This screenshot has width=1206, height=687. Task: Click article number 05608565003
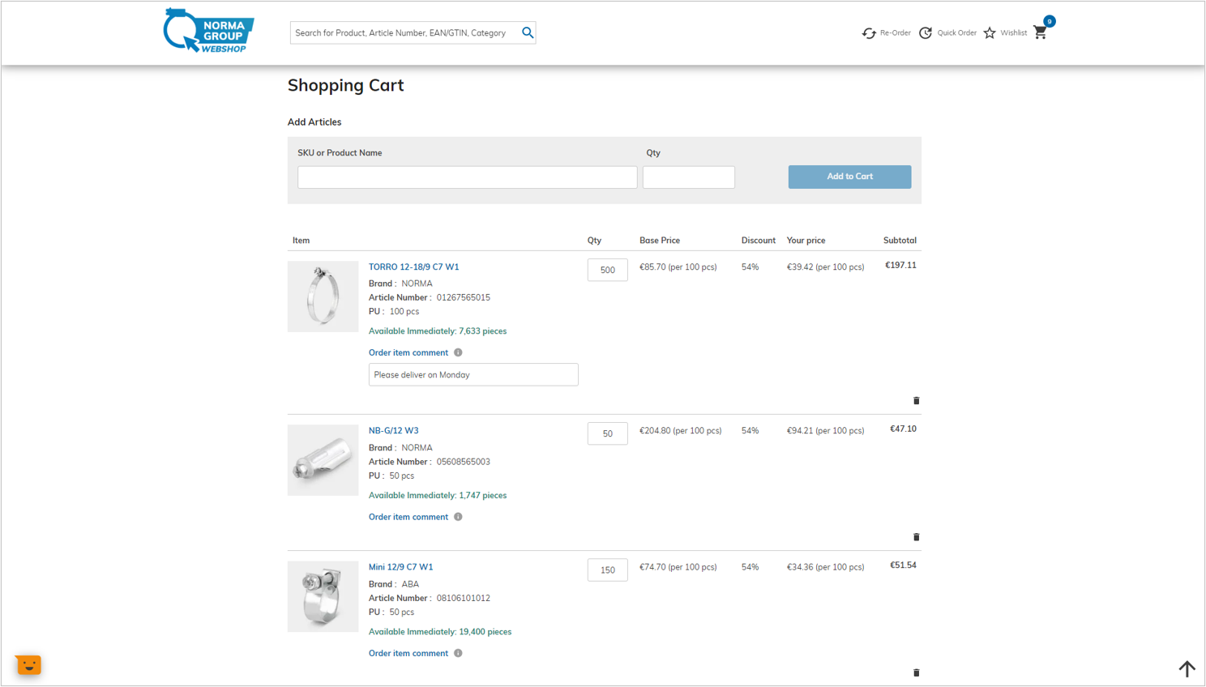click(x=463, y=462)
